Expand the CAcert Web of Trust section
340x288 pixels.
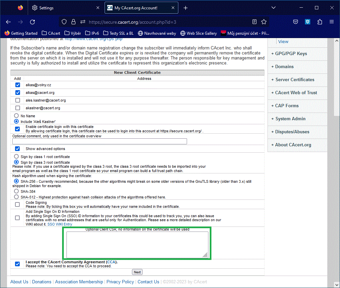click(x=296, y=93)
